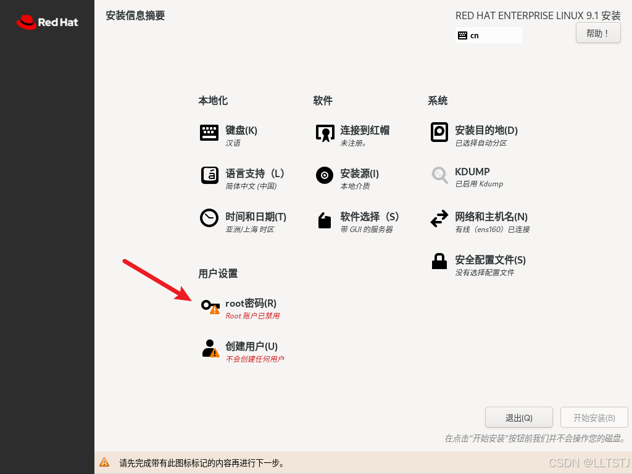The width and height of the screenshot is (632, 474).
Task: Click the Red Hat logo in the sidebar
Action: coord(47,22)
